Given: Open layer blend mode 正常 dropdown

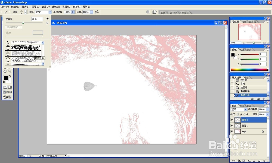Looking at the screenshot, I should (x=245, y=109).
